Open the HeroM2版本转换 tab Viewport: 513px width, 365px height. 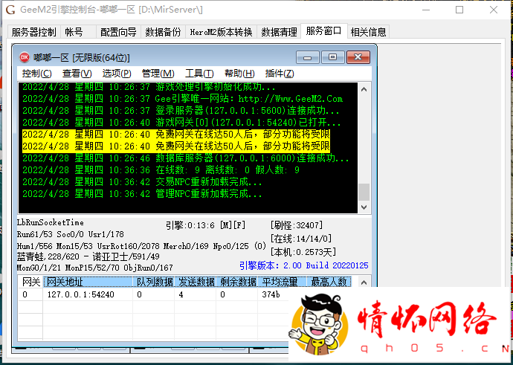pyautogui.click(x=221, y=32)
